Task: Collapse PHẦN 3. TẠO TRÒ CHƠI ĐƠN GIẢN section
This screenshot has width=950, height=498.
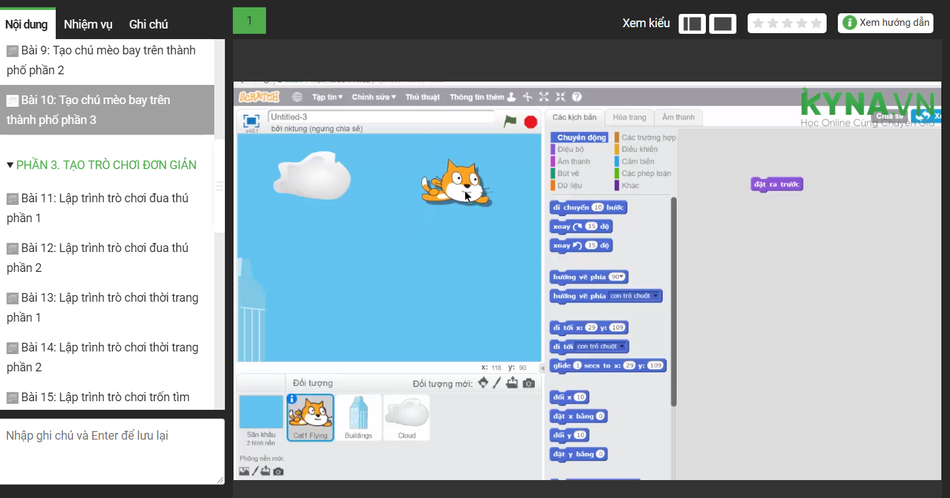Action: pos(10,165)
